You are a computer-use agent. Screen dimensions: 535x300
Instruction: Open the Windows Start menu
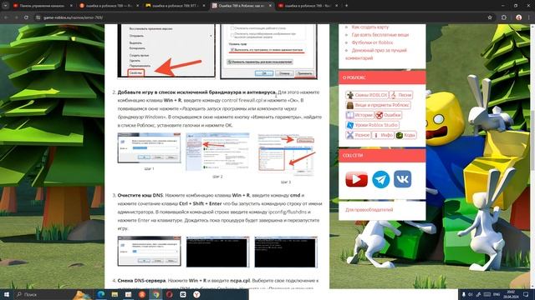coord(6,294)
